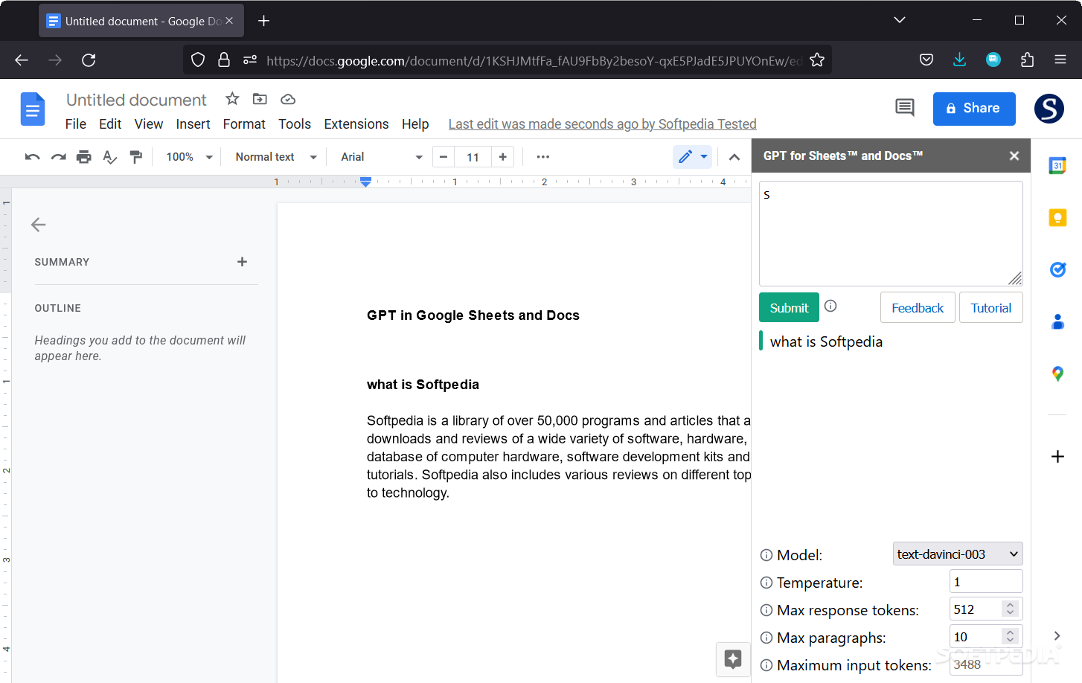Bookmark this page with star icon

coord(817,60)
